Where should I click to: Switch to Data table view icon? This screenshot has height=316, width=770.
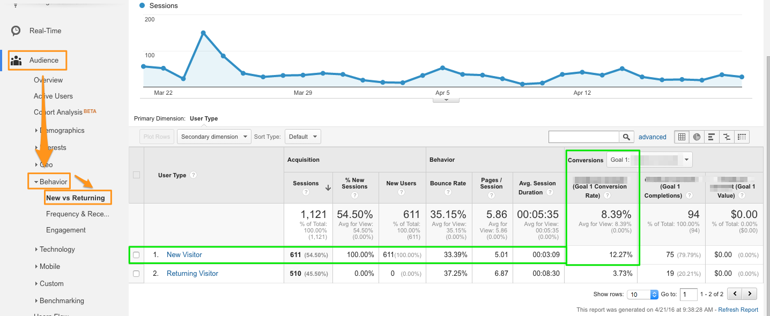(x=682, y=137)
